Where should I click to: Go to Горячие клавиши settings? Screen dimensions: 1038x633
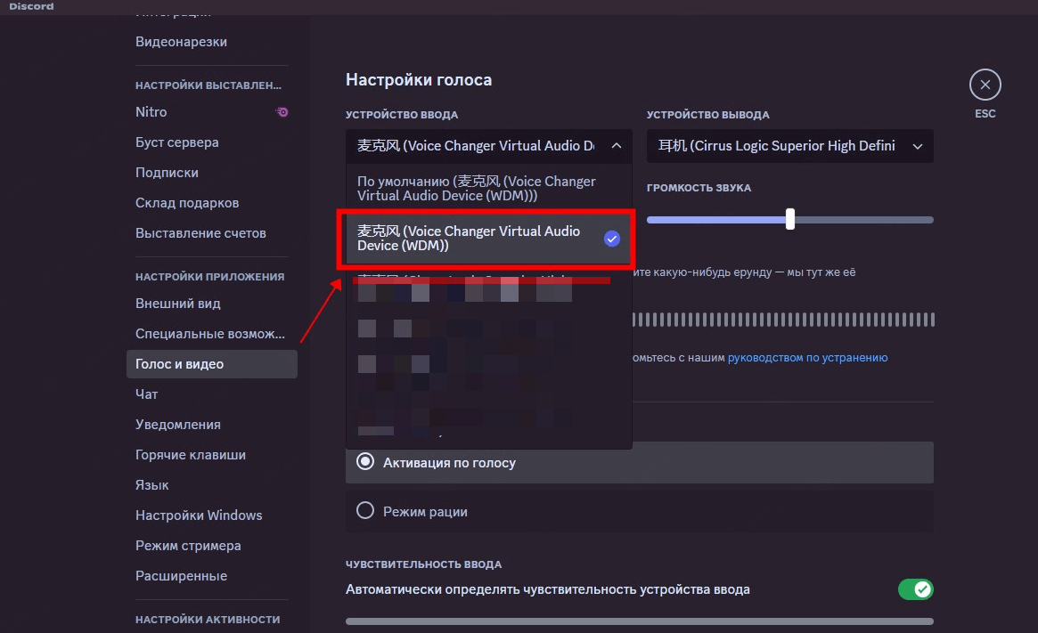[x=191, y=455]
